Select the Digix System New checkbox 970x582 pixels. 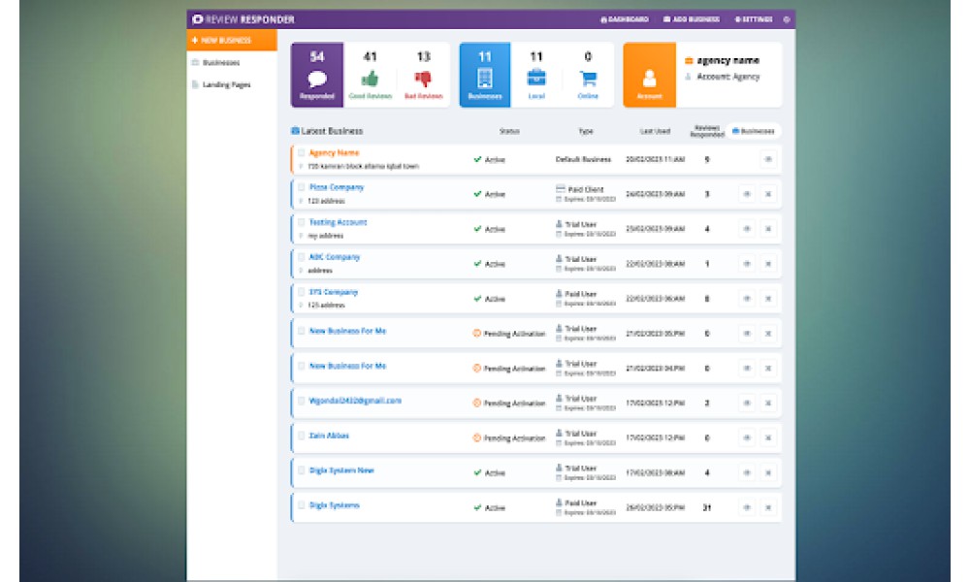302,470
